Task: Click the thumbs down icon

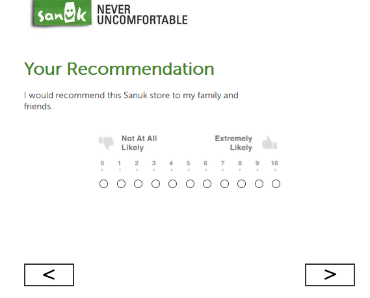Action: (106, 142)
